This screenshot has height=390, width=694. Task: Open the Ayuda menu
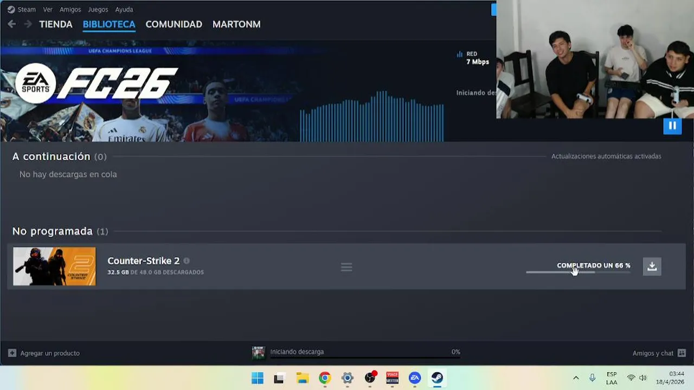[124, 9]
